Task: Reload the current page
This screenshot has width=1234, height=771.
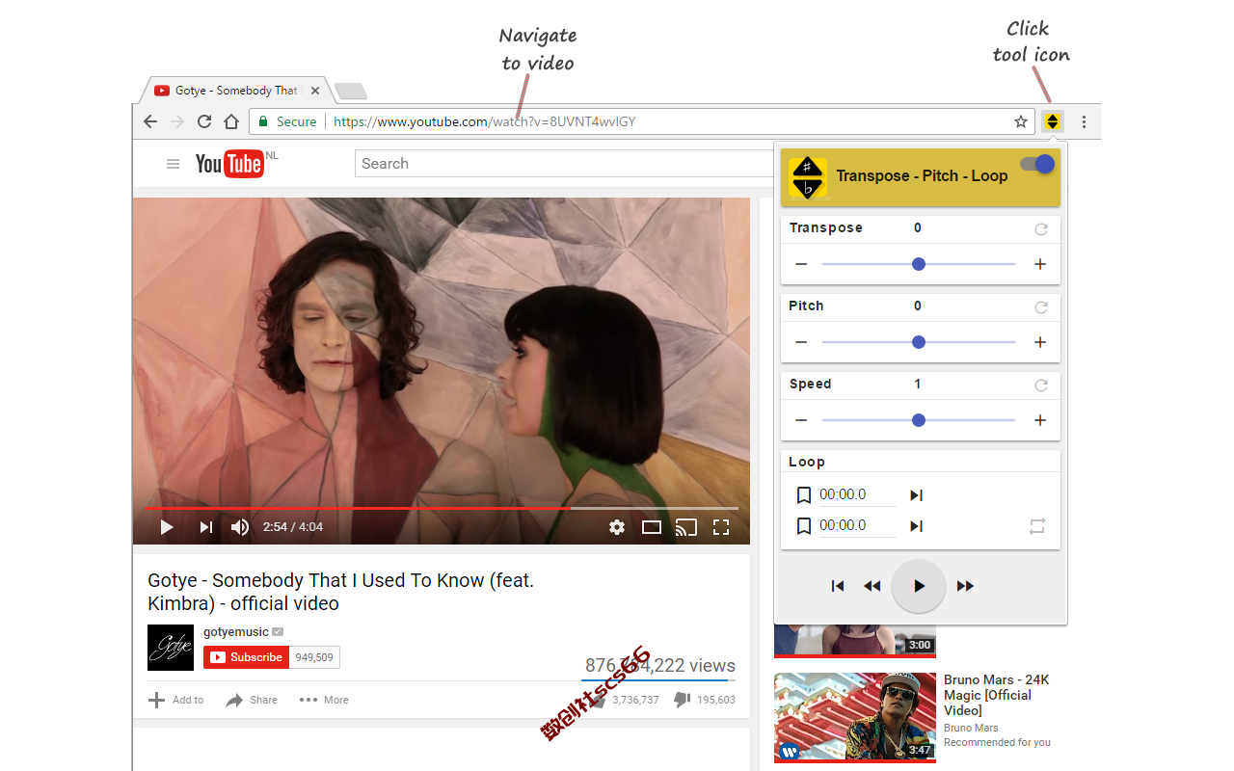Action: [x=204, y=121]
